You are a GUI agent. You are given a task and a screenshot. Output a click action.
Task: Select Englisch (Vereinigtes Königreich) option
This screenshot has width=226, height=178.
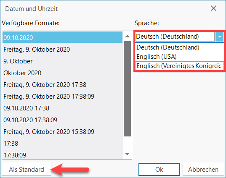(x=179, y=66)
